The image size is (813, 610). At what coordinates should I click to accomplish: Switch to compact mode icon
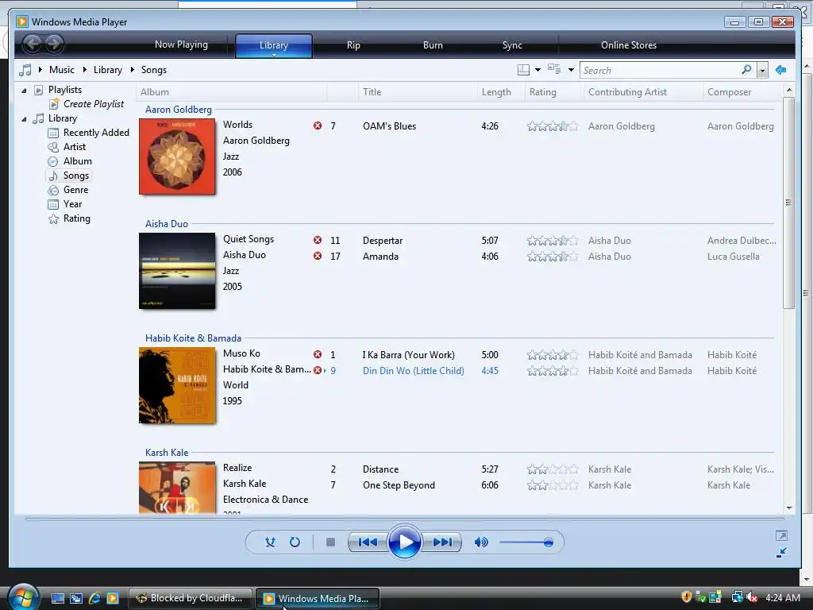coord(781,553)
